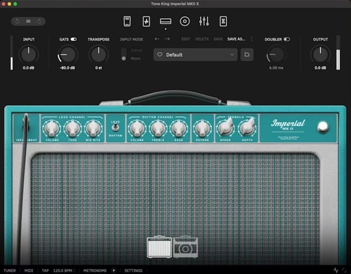Viewport: 351px width, 274px height.
Task: Open the cabinet speaker section icon
Action: coord(185,22)
